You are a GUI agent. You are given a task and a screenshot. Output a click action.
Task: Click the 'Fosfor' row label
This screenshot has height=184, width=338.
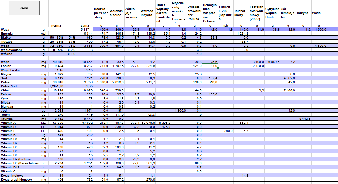6,66
